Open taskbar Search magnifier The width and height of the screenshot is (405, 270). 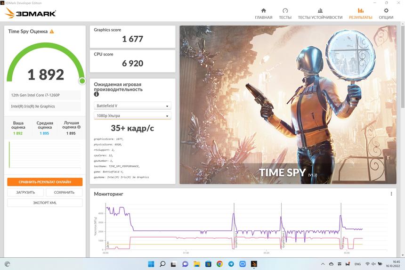(x=162, y=264)
